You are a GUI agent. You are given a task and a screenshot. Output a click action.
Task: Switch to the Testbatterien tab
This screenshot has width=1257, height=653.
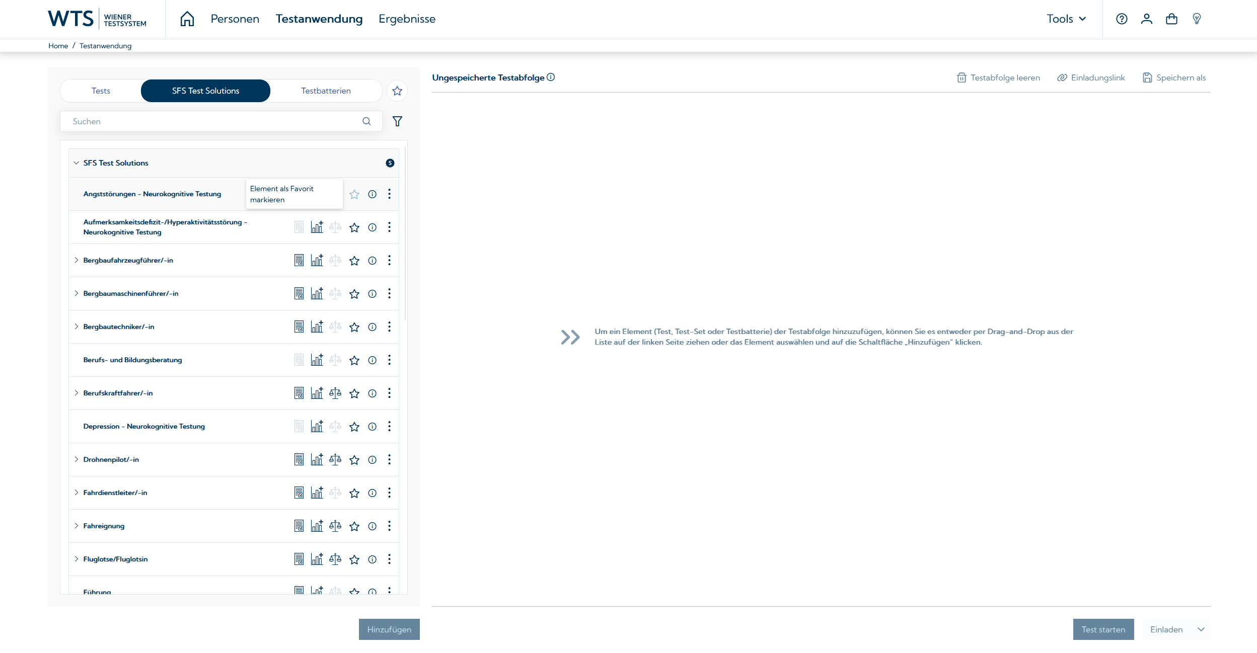[326, 91]
